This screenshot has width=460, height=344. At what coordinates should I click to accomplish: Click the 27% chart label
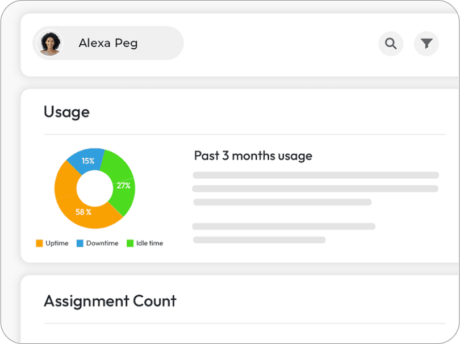123,186
